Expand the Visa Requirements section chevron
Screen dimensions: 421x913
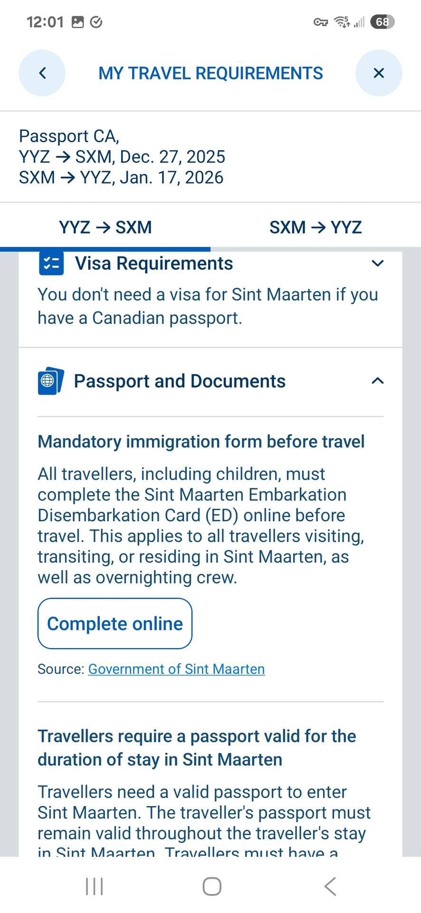point(377,263)
